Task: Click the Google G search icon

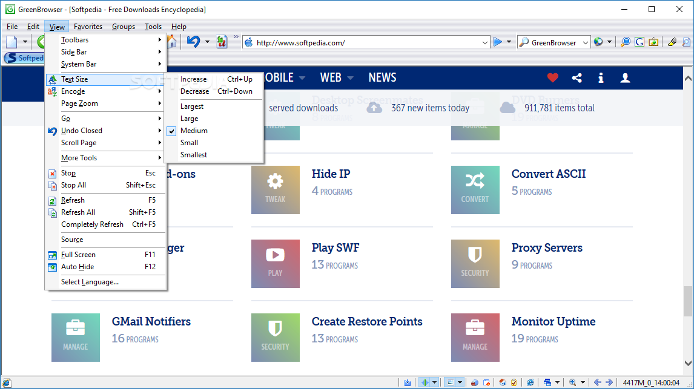Action: pos(639,42)
